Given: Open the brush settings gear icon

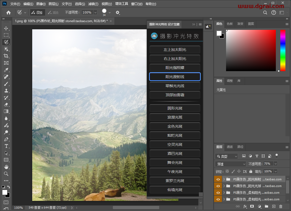Looking at the screenshot, I should (x=117, y=13).
